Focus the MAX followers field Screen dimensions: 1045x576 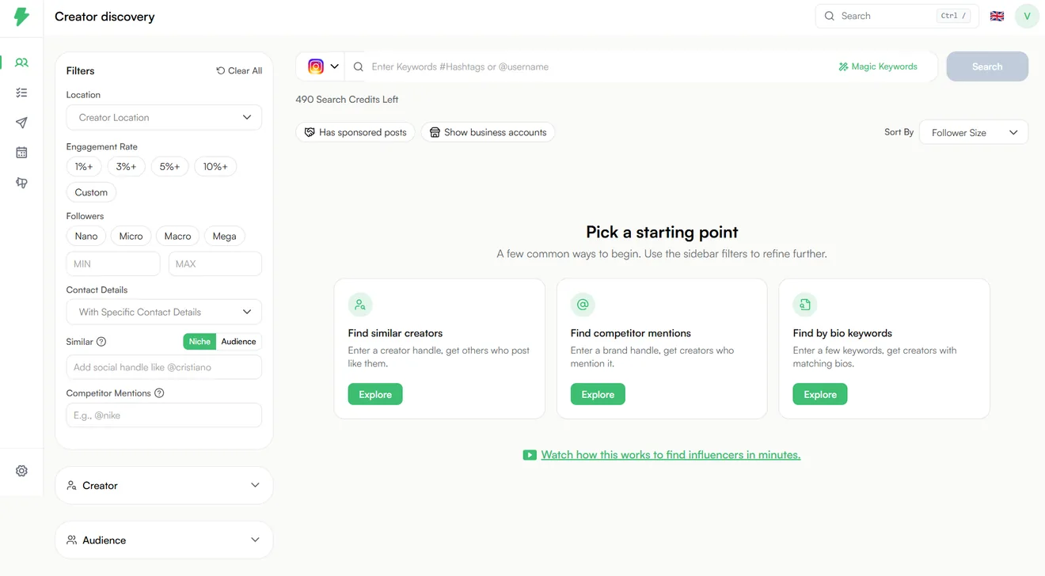click(x=215, y=263)
